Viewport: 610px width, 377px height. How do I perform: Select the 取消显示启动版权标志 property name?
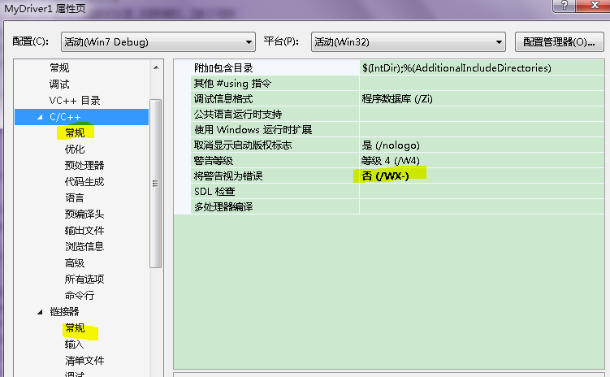243,145
